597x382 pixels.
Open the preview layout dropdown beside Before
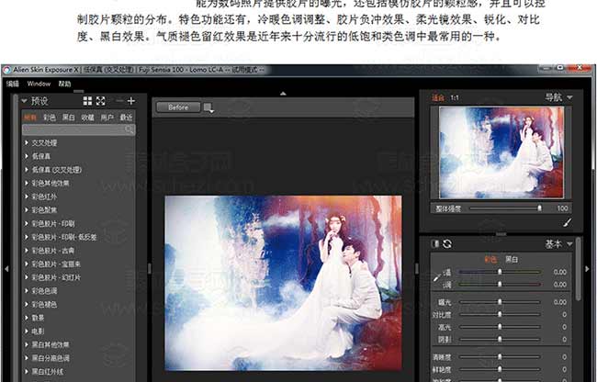point(208,108)
